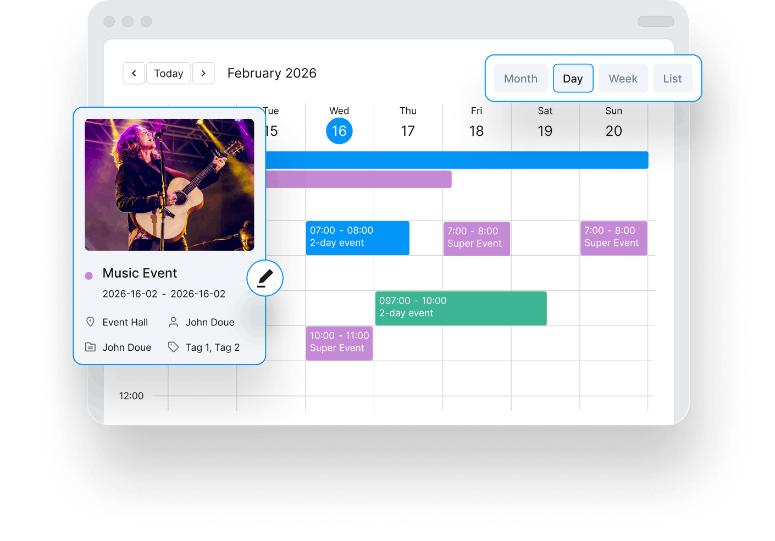This screenshot has height=541, width=775.
Task: Open the green 2-day event ending 10:00
Action: pyautogui.click(x=461, y=308)
